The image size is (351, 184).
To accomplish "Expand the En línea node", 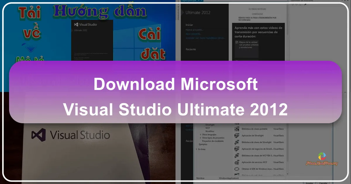I will coord(196,149).
